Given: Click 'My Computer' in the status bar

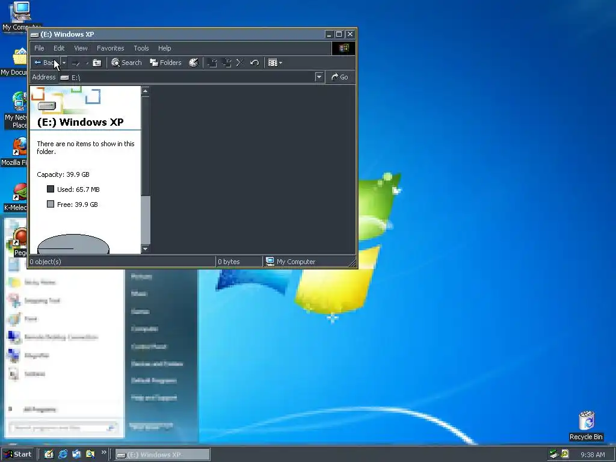Looking at the screenshot, I should (x=291, y=262).
